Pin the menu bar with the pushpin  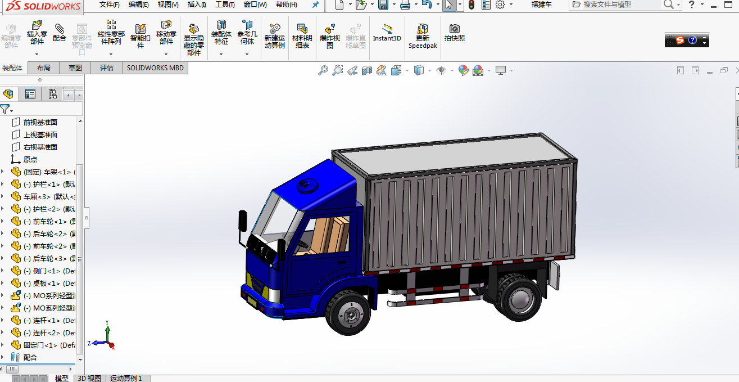click(315, 5)
